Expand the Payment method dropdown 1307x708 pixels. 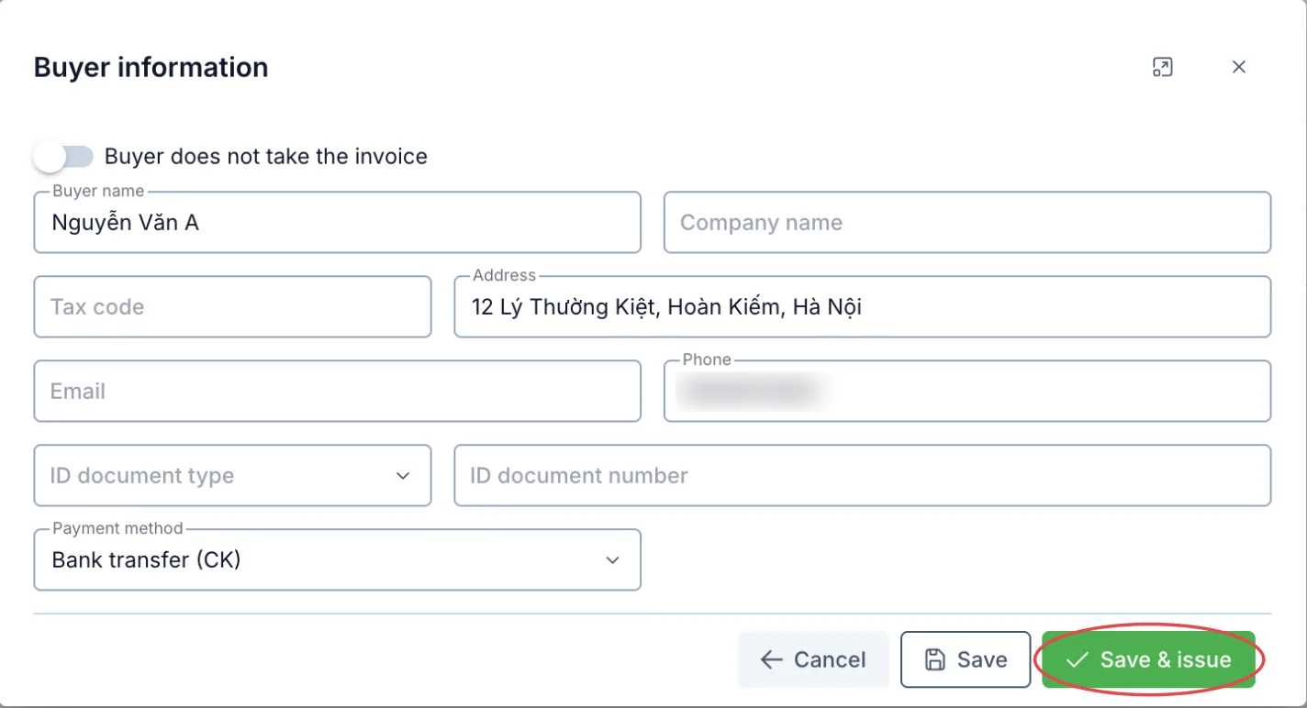[x=337, y=559]
